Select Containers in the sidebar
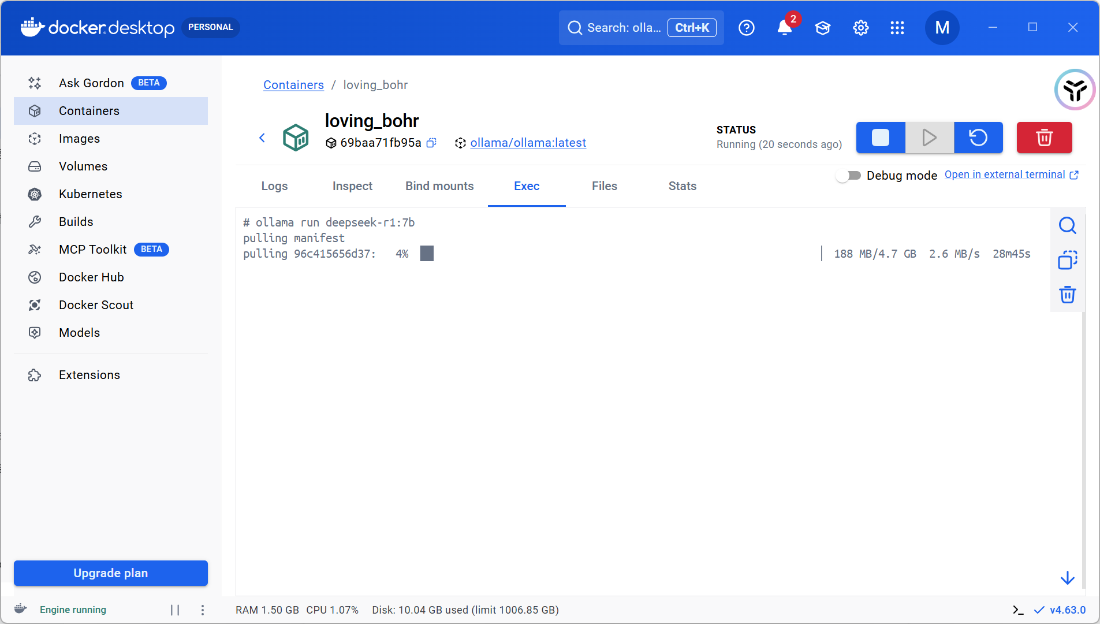Screen dimensions: 1100x624 click(111, 111)
